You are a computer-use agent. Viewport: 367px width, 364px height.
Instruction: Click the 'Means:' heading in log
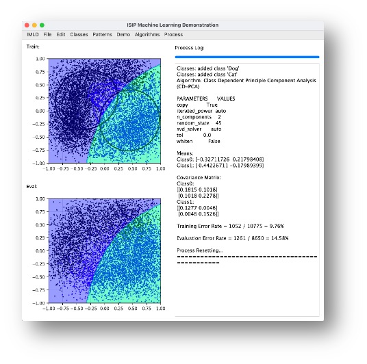(185, 153)
